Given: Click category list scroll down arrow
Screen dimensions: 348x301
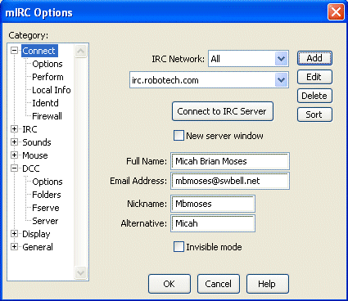Looking at the screenshot, I should coord(80,272).
